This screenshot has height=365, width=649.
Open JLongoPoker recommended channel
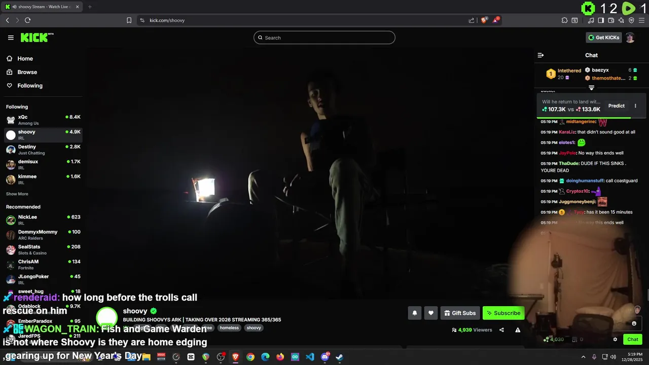43,279
